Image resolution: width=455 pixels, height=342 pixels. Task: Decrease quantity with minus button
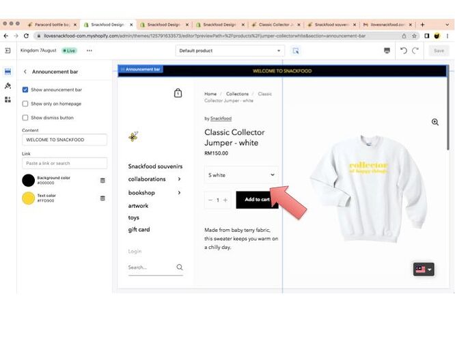210,200
